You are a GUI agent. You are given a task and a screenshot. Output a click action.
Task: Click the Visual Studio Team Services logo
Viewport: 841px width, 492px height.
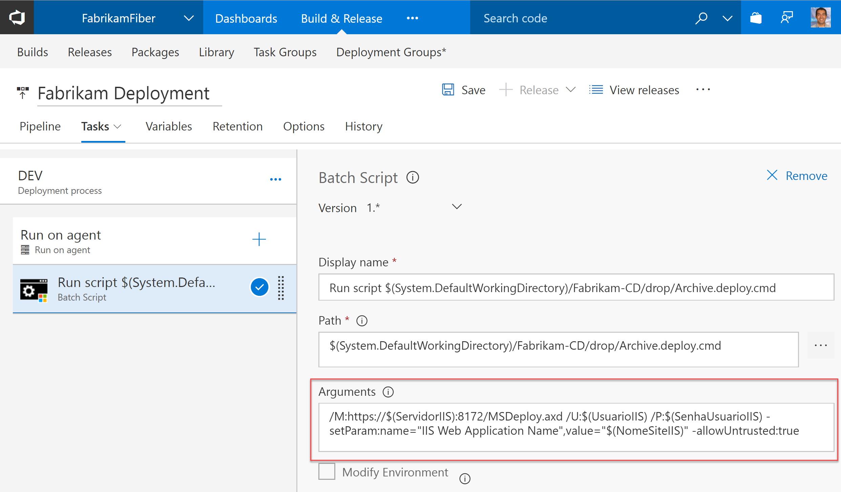click(17, 17)
